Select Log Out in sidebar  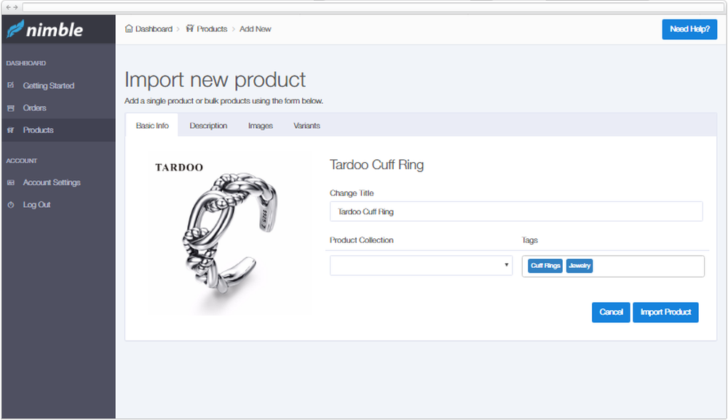tap(36, 205)
